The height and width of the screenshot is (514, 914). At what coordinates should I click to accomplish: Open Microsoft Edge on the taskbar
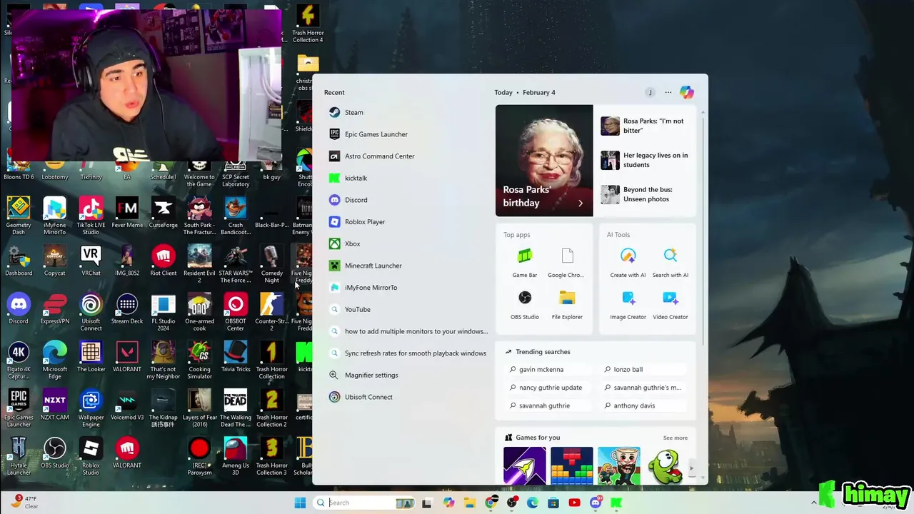point(533,503)
